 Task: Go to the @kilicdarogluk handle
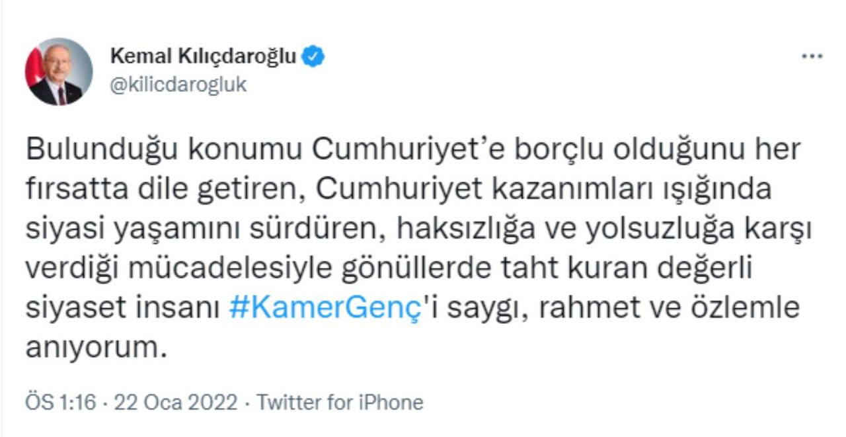click(x=178, y=85)
